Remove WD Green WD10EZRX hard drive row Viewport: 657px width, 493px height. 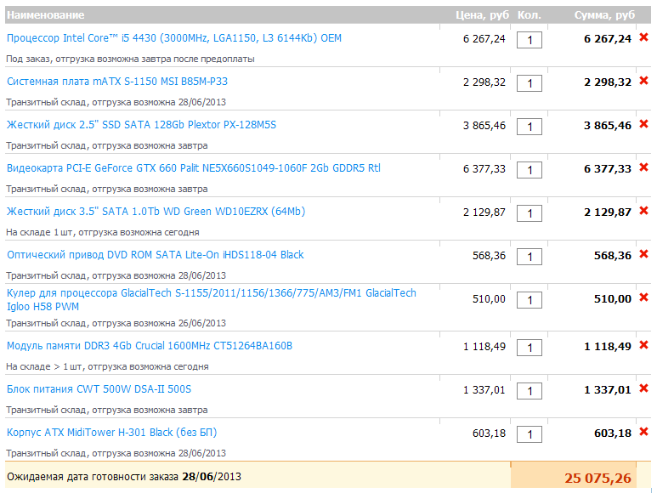coord(643,212)
